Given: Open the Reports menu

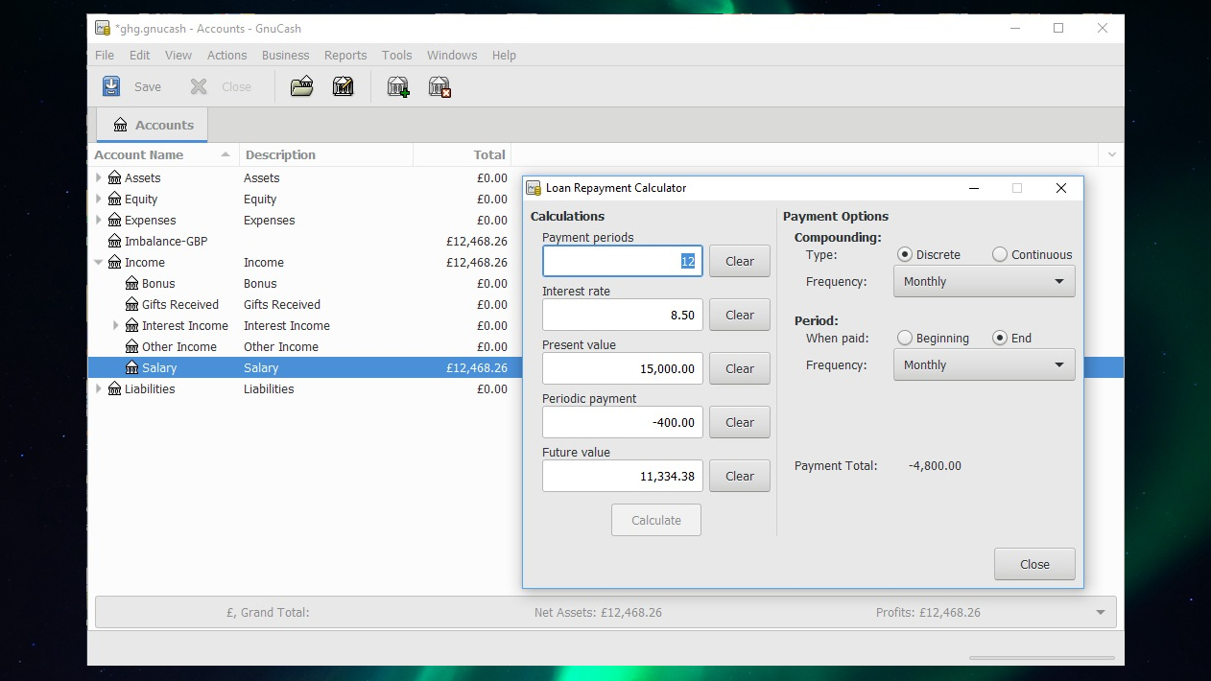Looking at the screenshot, I should tap(345, 55).
